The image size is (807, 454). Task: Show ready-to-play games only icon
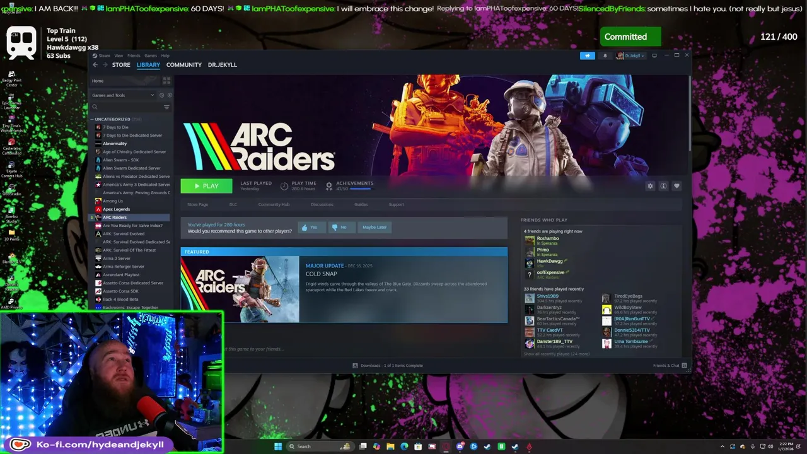point(169,95)
